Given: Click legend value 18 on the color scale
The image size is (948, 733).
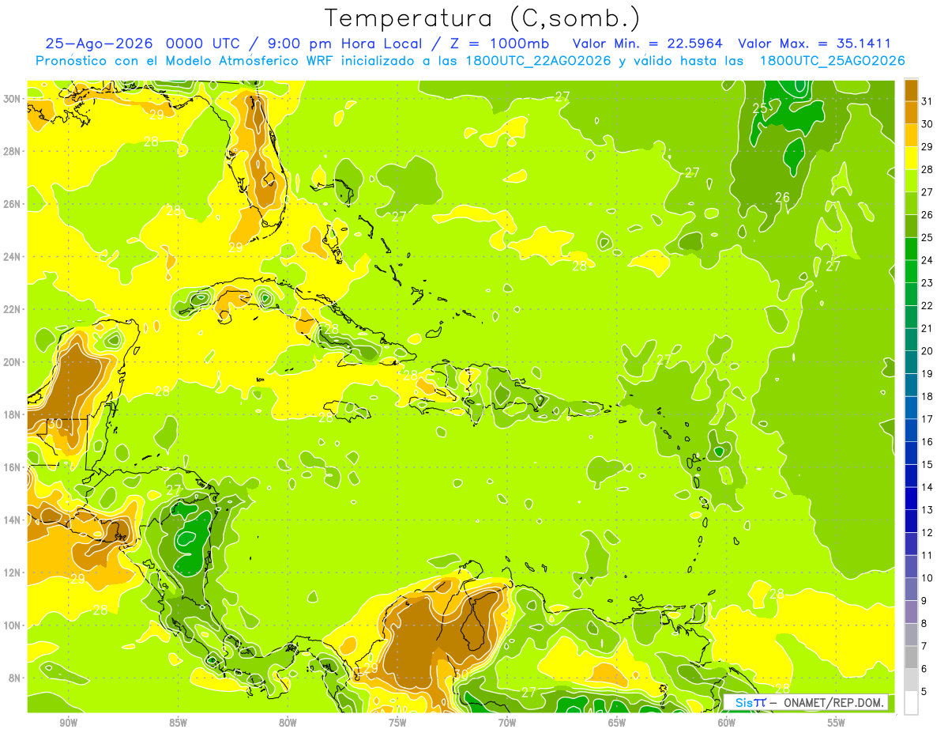Looking at the screenshot, I should pyautogui.click(x=927, y=397).
